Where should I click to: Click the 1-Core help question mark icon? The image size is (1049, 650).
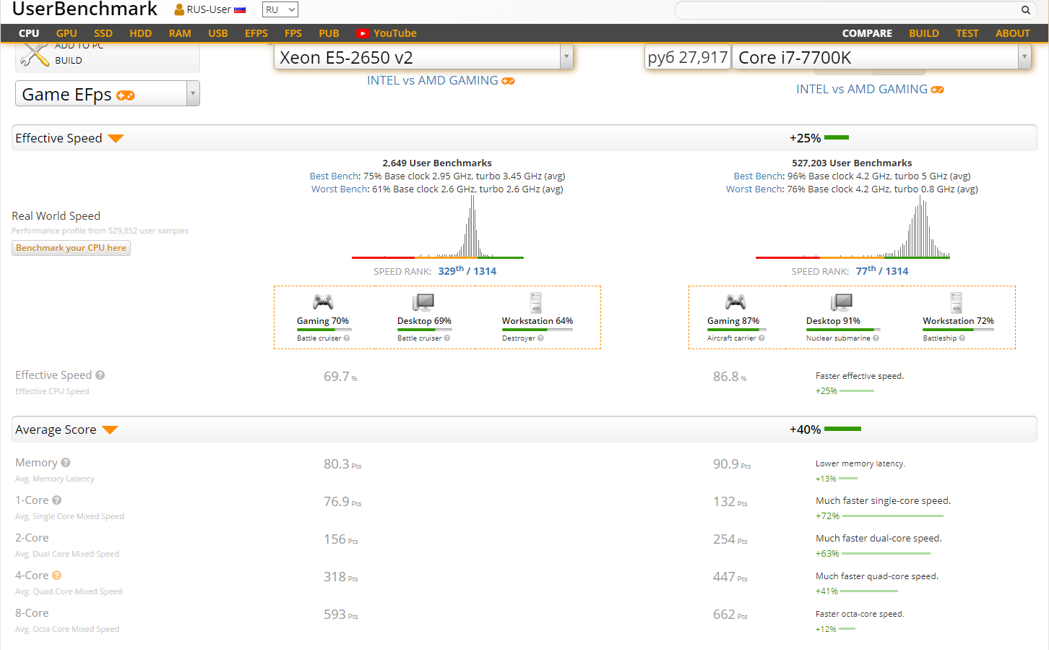pos(57,500)
